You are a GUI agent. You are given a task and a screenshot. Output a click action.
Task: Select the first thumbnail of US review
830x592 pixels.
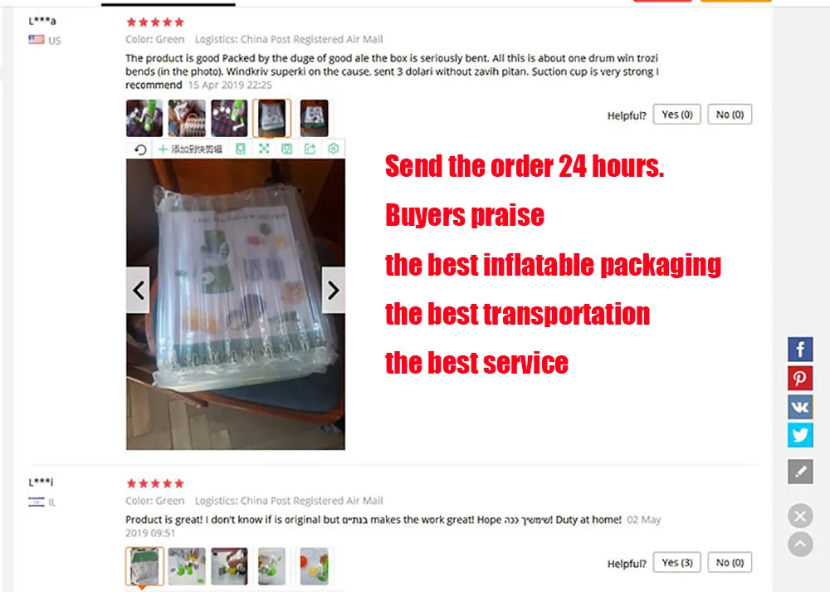point(144,118)
